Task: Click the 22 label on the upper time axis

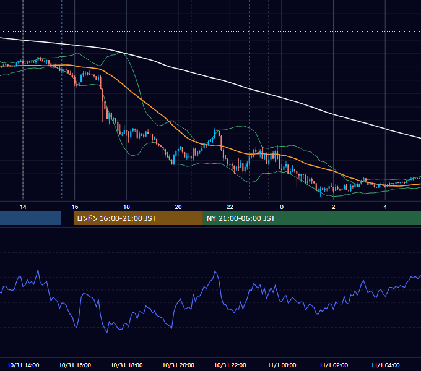Action: [x=230, y=207]
